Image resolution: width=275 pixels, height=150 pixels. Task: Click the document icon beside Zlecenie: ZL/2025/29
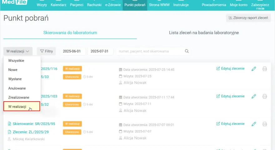coord(9,132)
